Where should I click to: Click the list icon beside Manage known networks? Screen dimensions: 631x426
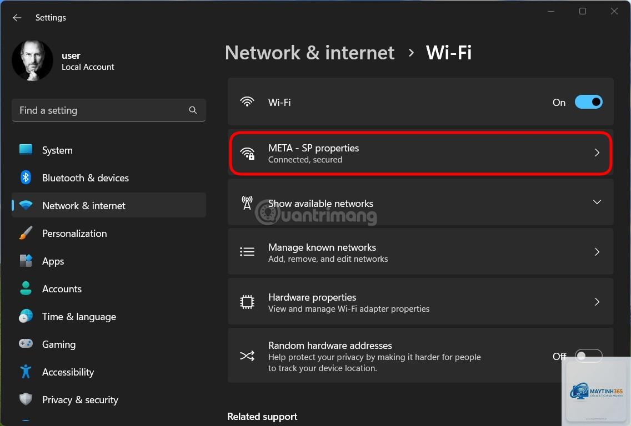point(247,252)
